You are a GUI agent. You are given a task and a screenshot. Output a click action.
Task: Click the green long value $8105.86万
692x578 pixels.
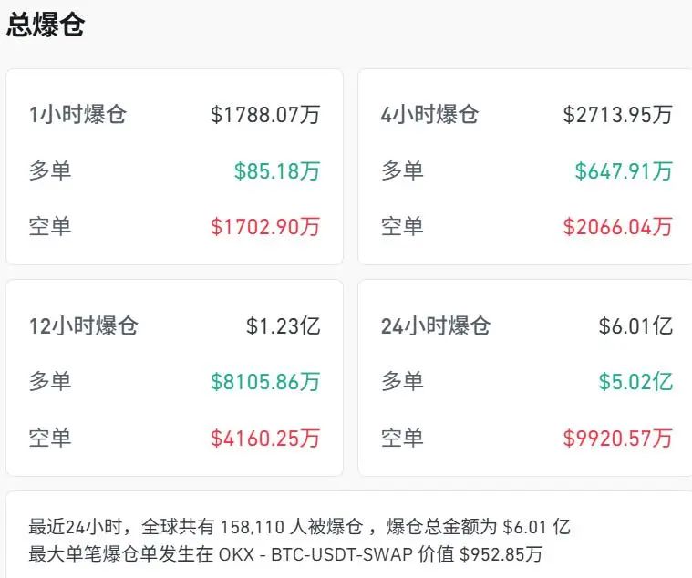click(x=265, y=382)
